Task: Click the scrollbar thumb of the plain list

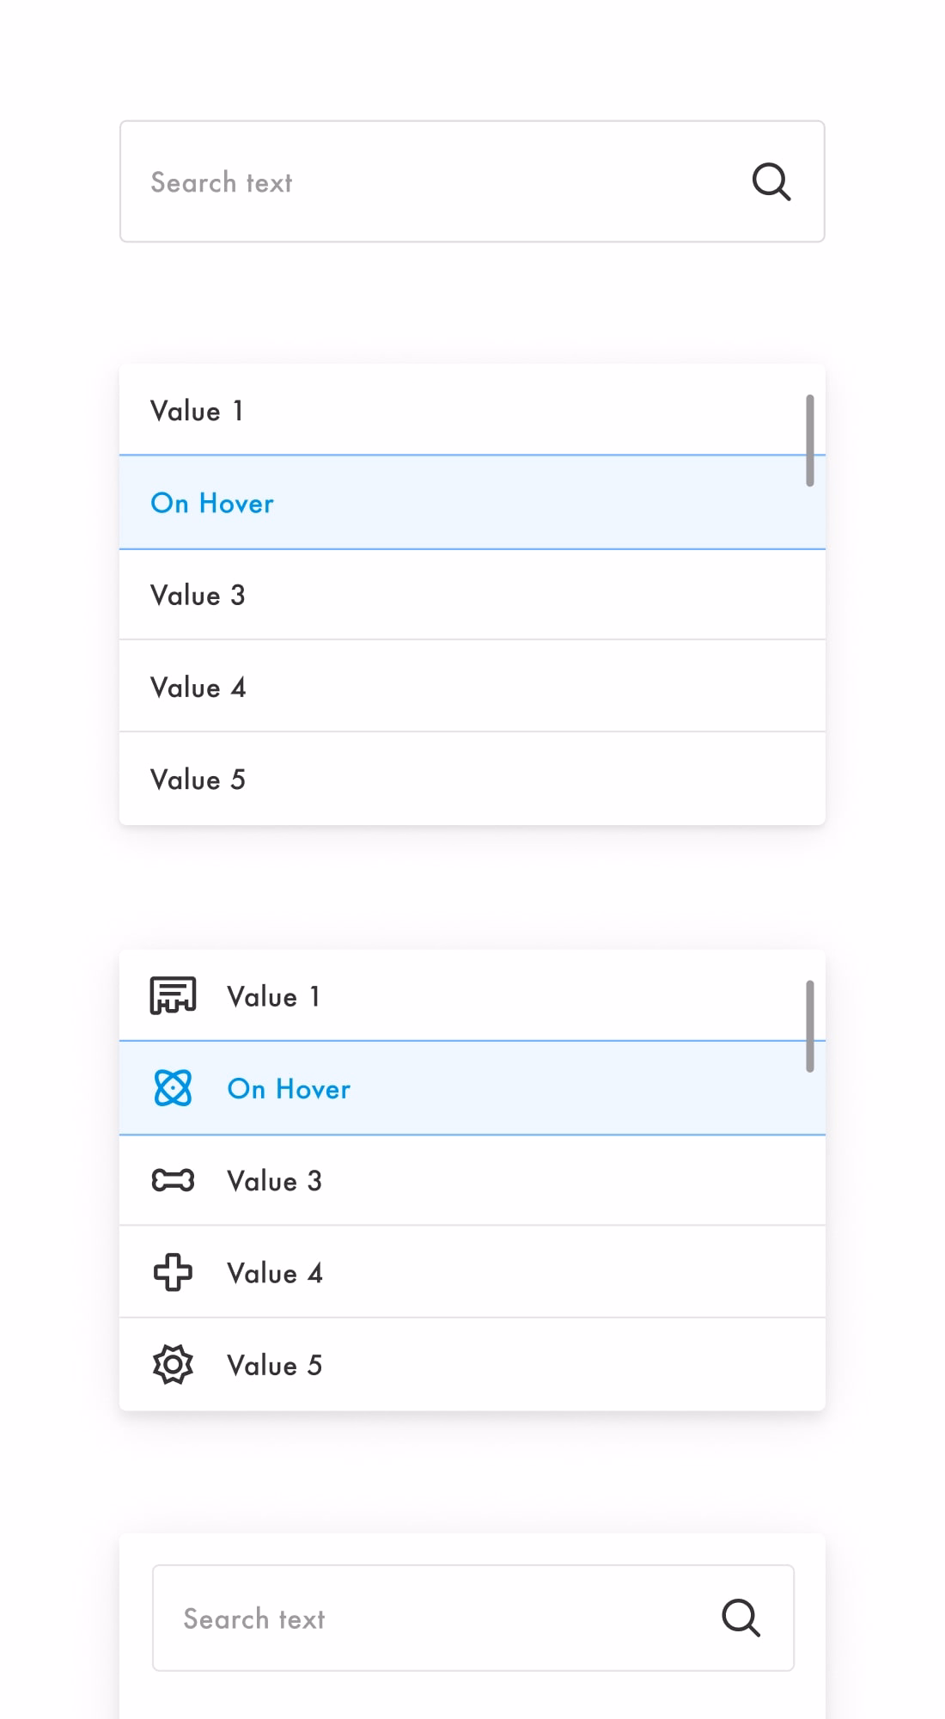Action: [x=809, y=440]
